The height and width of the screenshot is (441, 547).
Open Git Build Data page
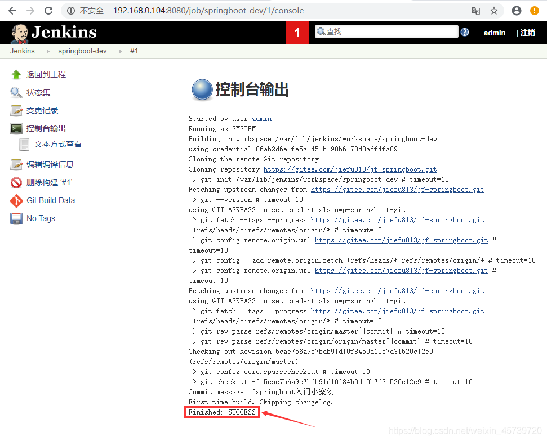pos(51,200)
